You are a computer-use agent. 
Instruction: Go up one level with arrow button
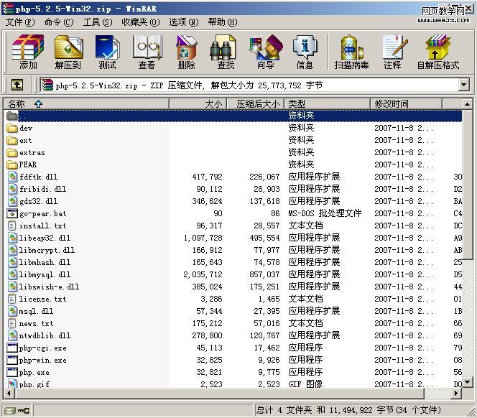(x=17, y=85)
